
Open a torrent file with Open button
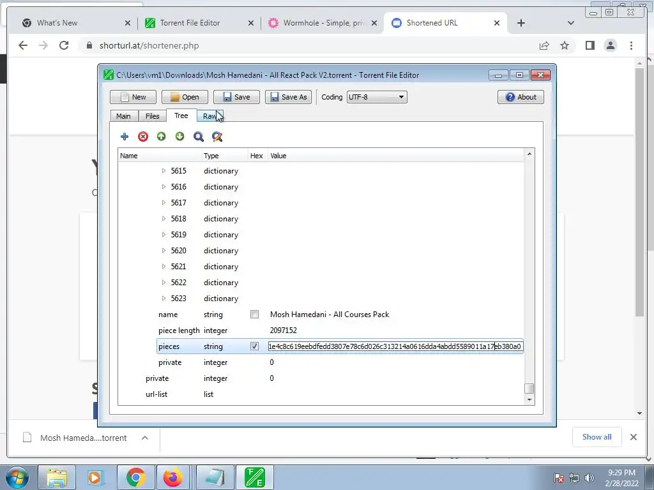[x=185, y=97]
